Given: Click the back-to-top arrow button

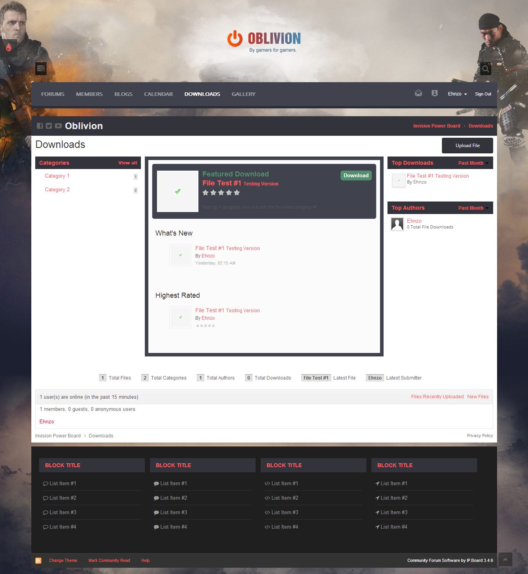Looking at the screenshot, I should 505,560.
